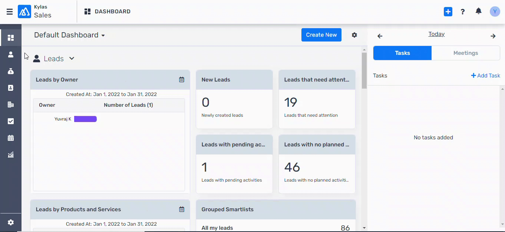Screen dimensions: 505x232
Task: Open the Companies building icon
Action: pyautogui.click(x=11, y=105)
